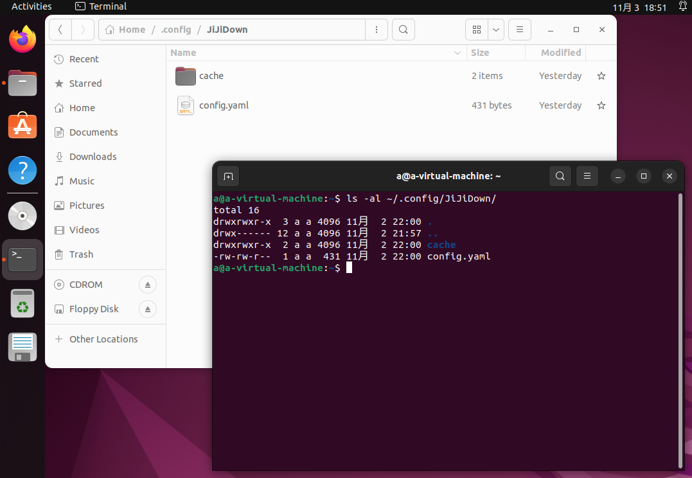Image resolution: width=692 pixels, height=478 pixels.
Task: Open the floppy disk drive dock icon
Action: [x=22, y=347]
